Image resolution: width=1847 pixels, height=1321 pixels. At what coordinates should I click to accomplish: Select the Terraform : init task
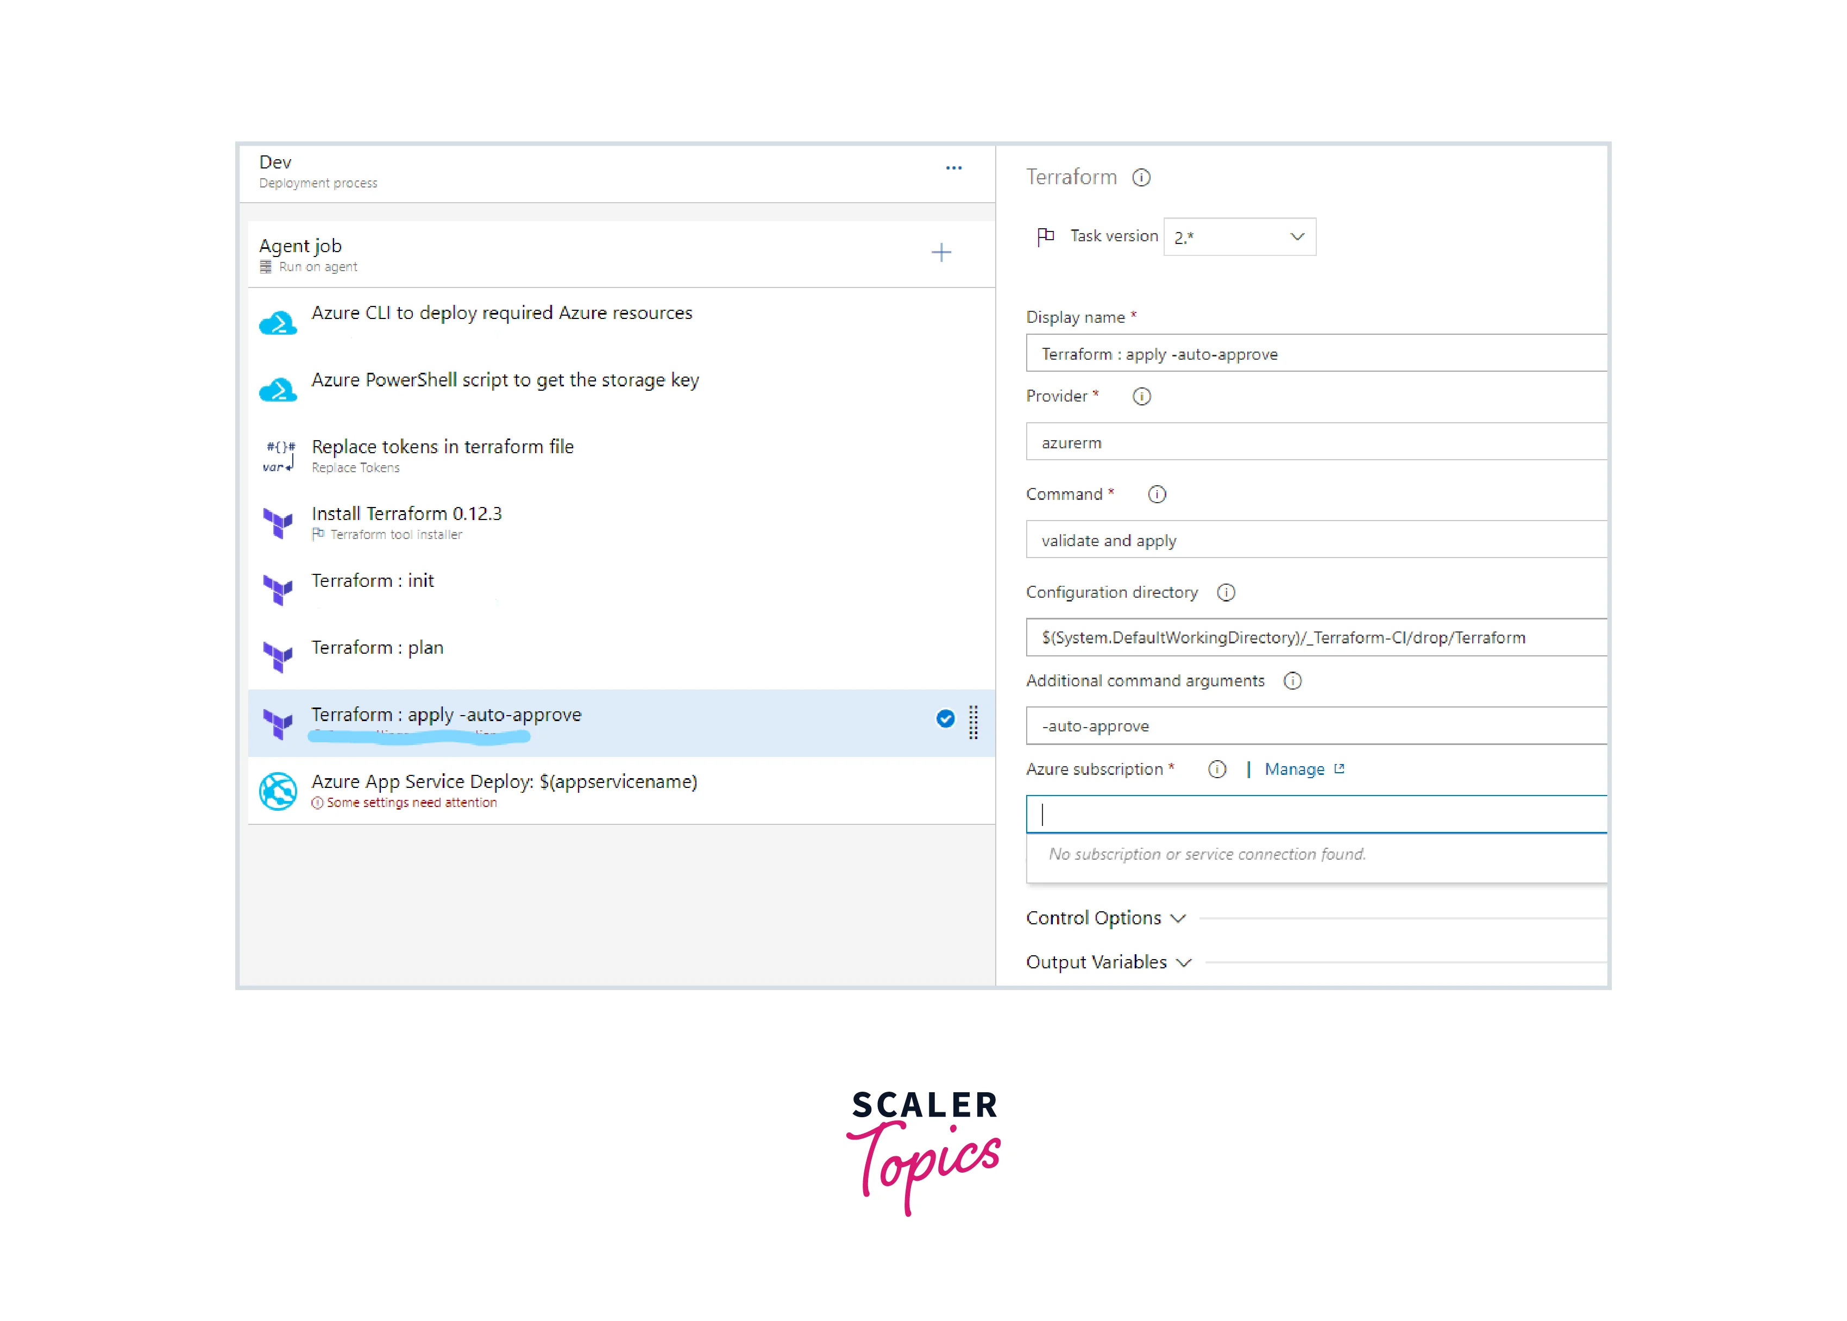[373, 581]
